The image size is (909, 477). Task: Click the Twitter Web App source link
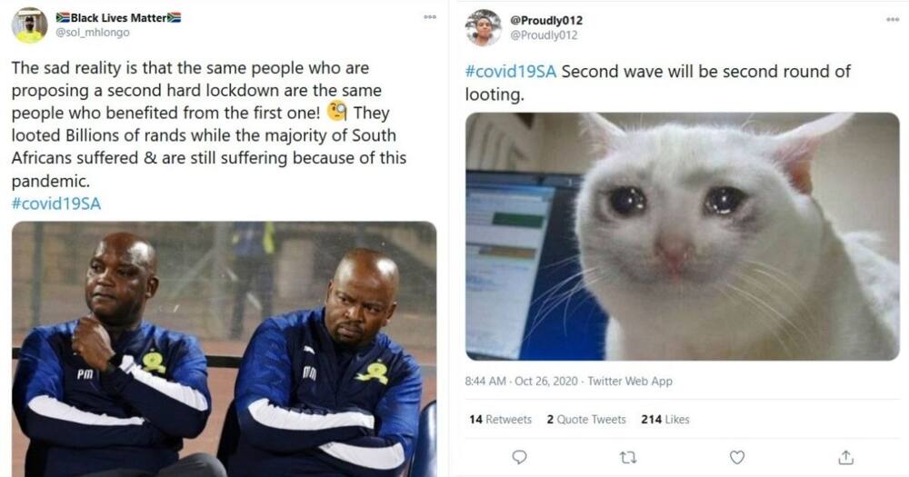[630, 382]
